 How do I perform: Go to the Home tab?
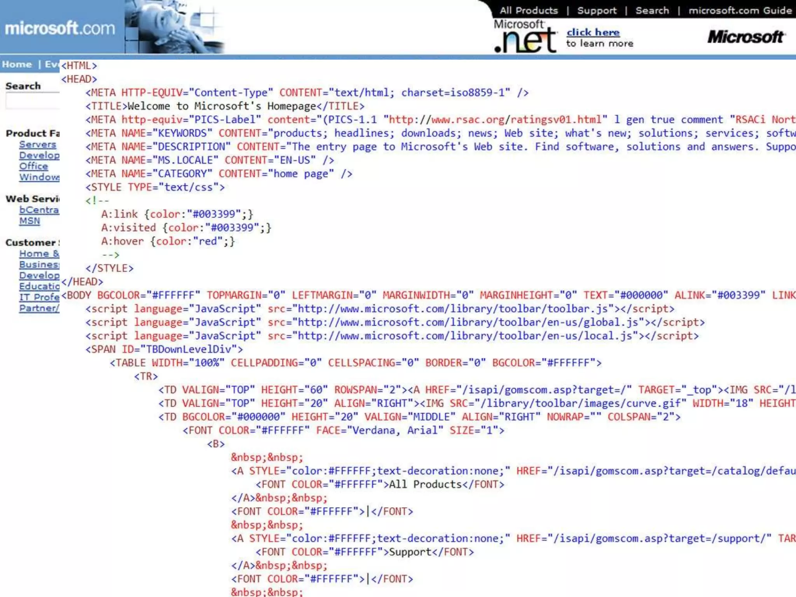pos(17,65)
